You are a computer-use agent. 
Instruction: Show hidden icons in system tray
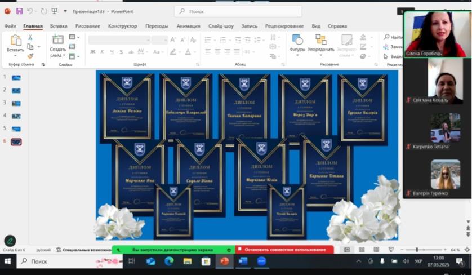tap(359, 261)
